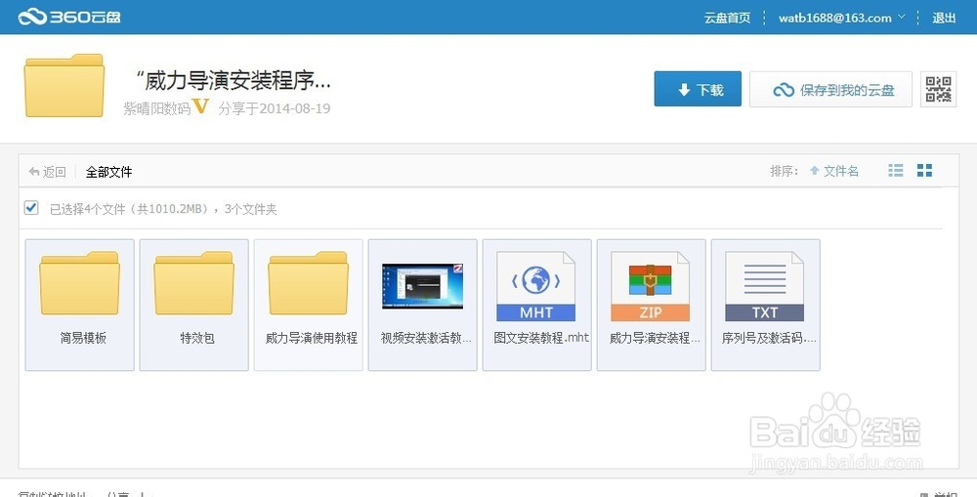Click file name 威力导演安装程
Viewport: 977px width, 497px height.
(655, 338)
